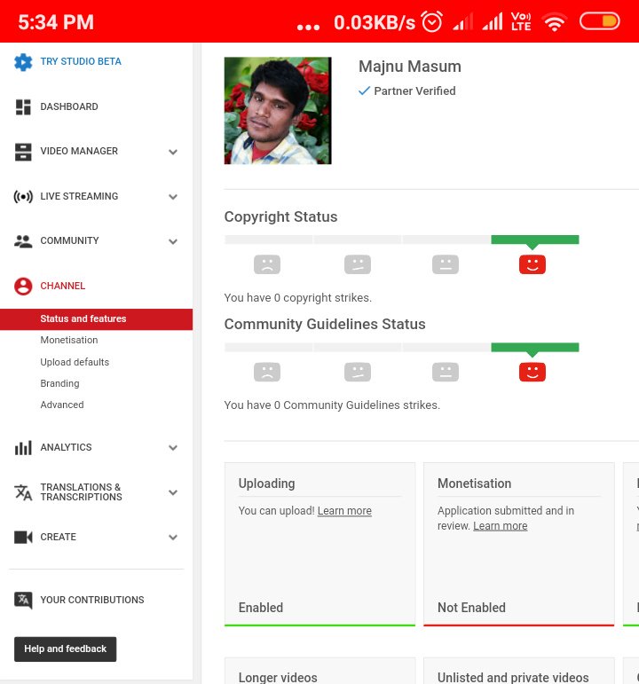The image size is (639, 684).
Task: Click the Monetisation card heading
Action: [x=475, y=484]
